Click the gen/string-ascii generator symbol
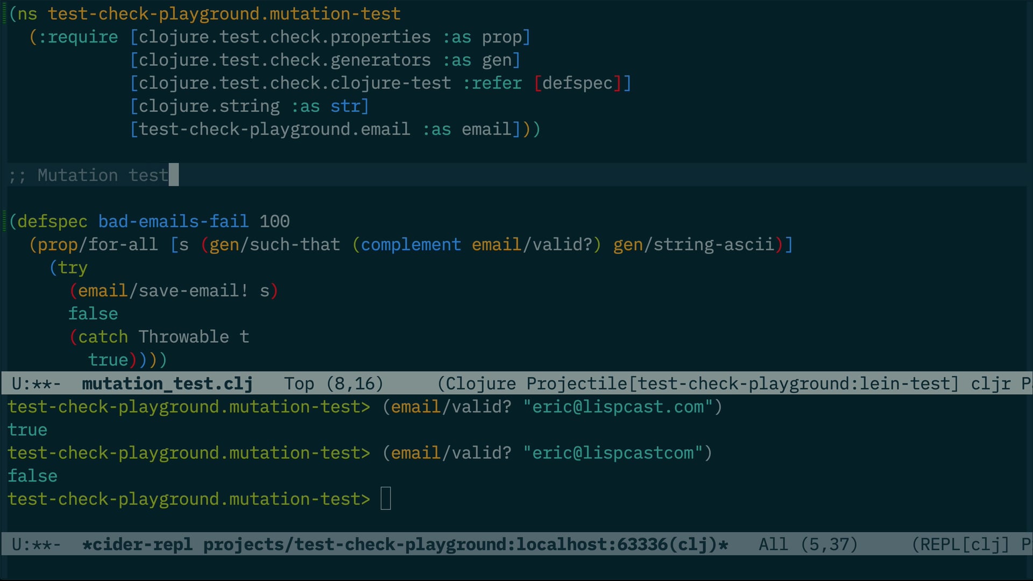Screen dimensions: 1033x581 (694, 245)
